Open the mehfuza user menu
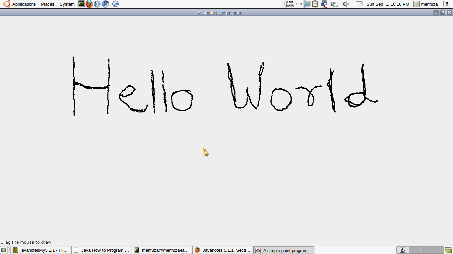 [x=426, y=4]
